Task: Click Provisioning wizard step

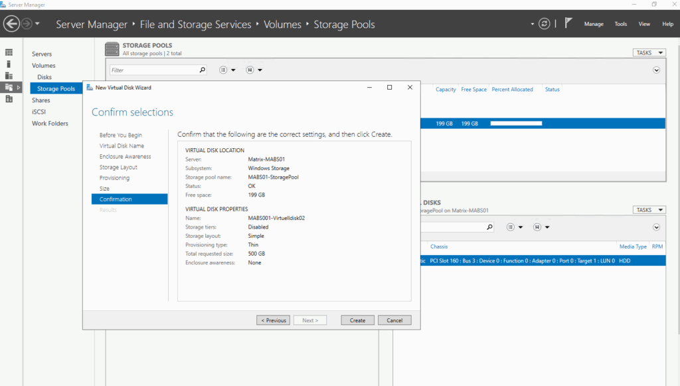Action: [114, 178]
